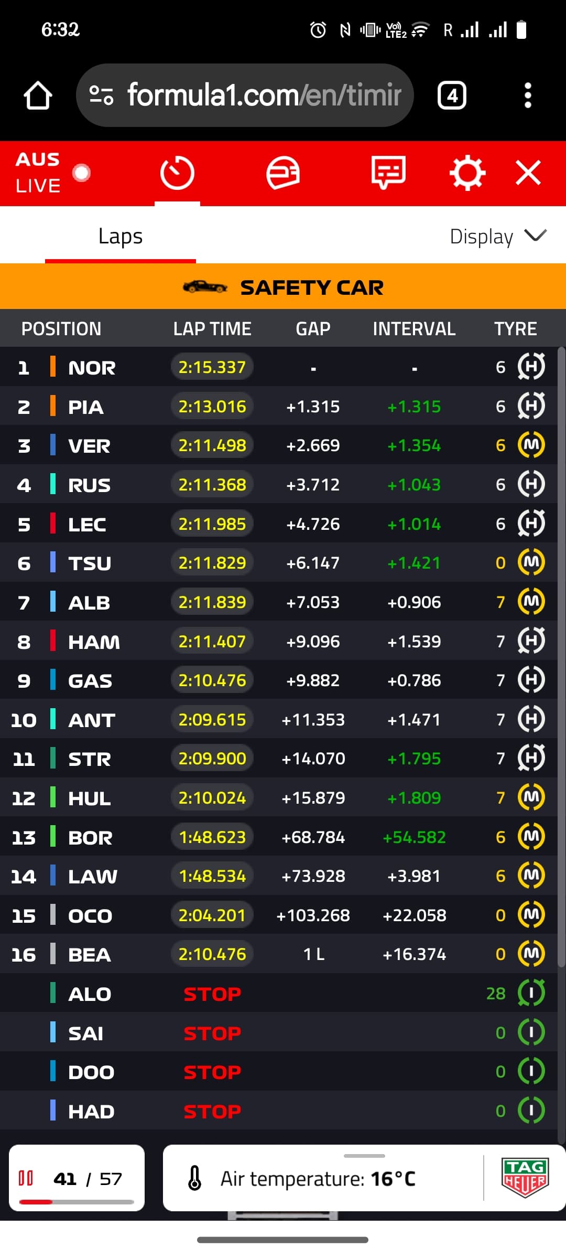Open the race commentary messages icon
Image resolution: width=566 pixels, height=1259 pixels.
[388, 173]
